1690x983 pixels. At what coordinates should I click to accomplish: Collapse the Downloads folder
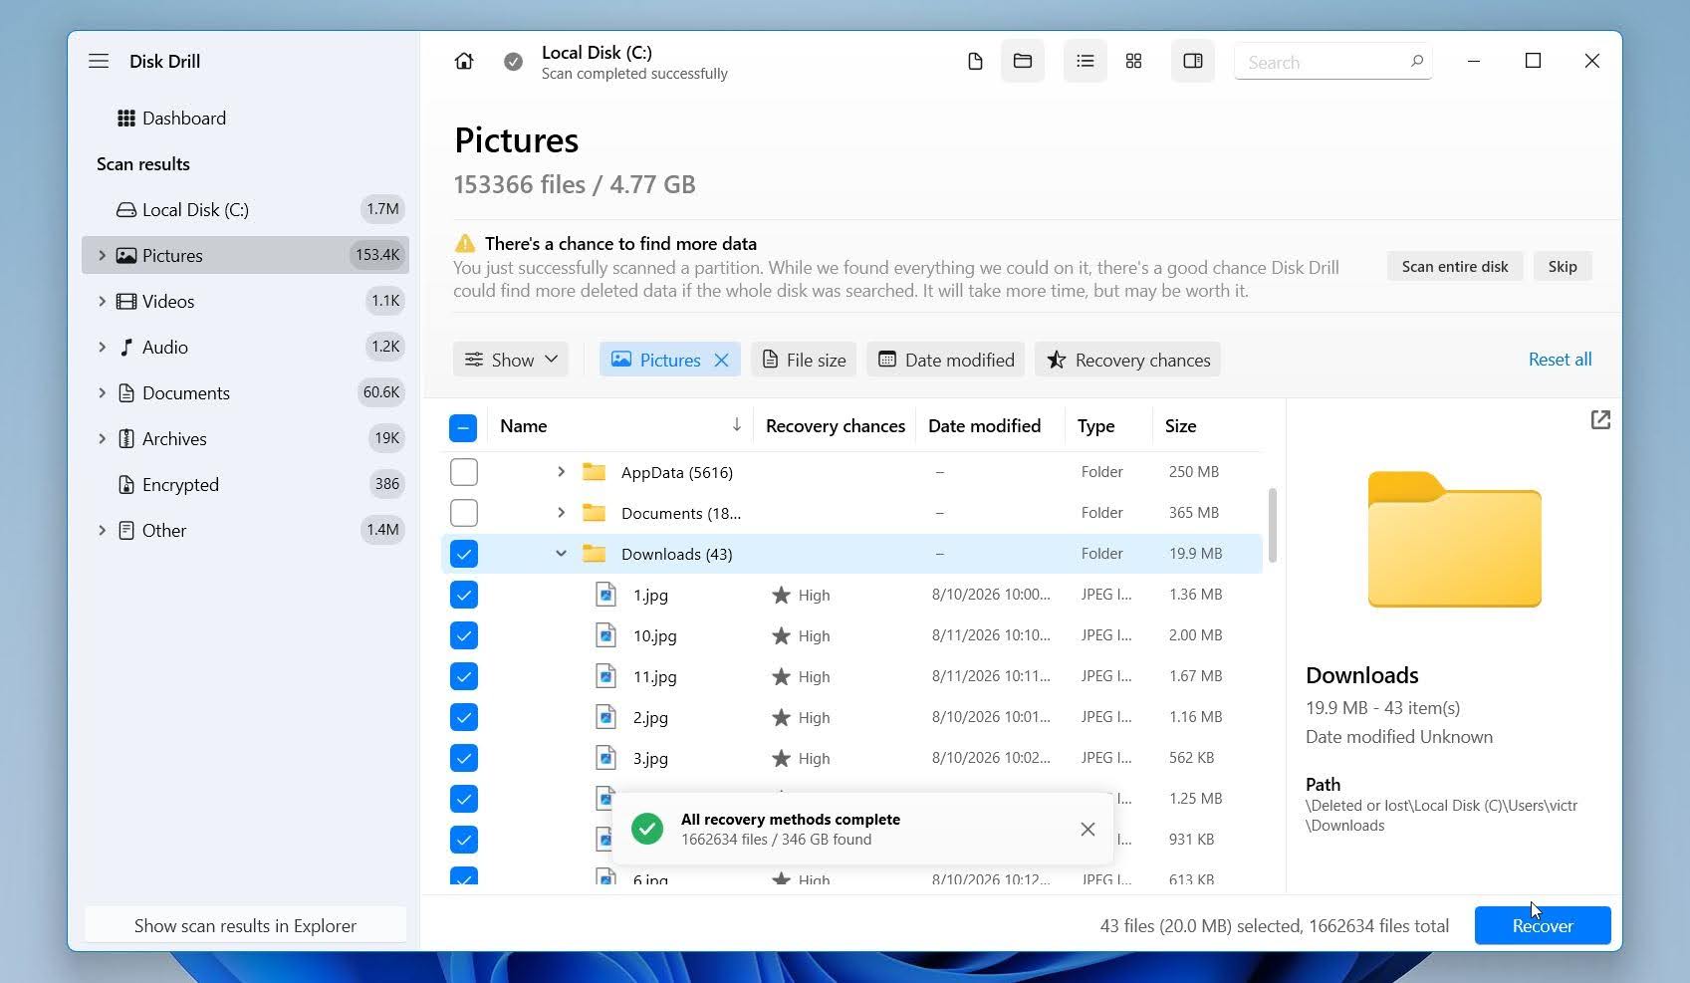561,554
